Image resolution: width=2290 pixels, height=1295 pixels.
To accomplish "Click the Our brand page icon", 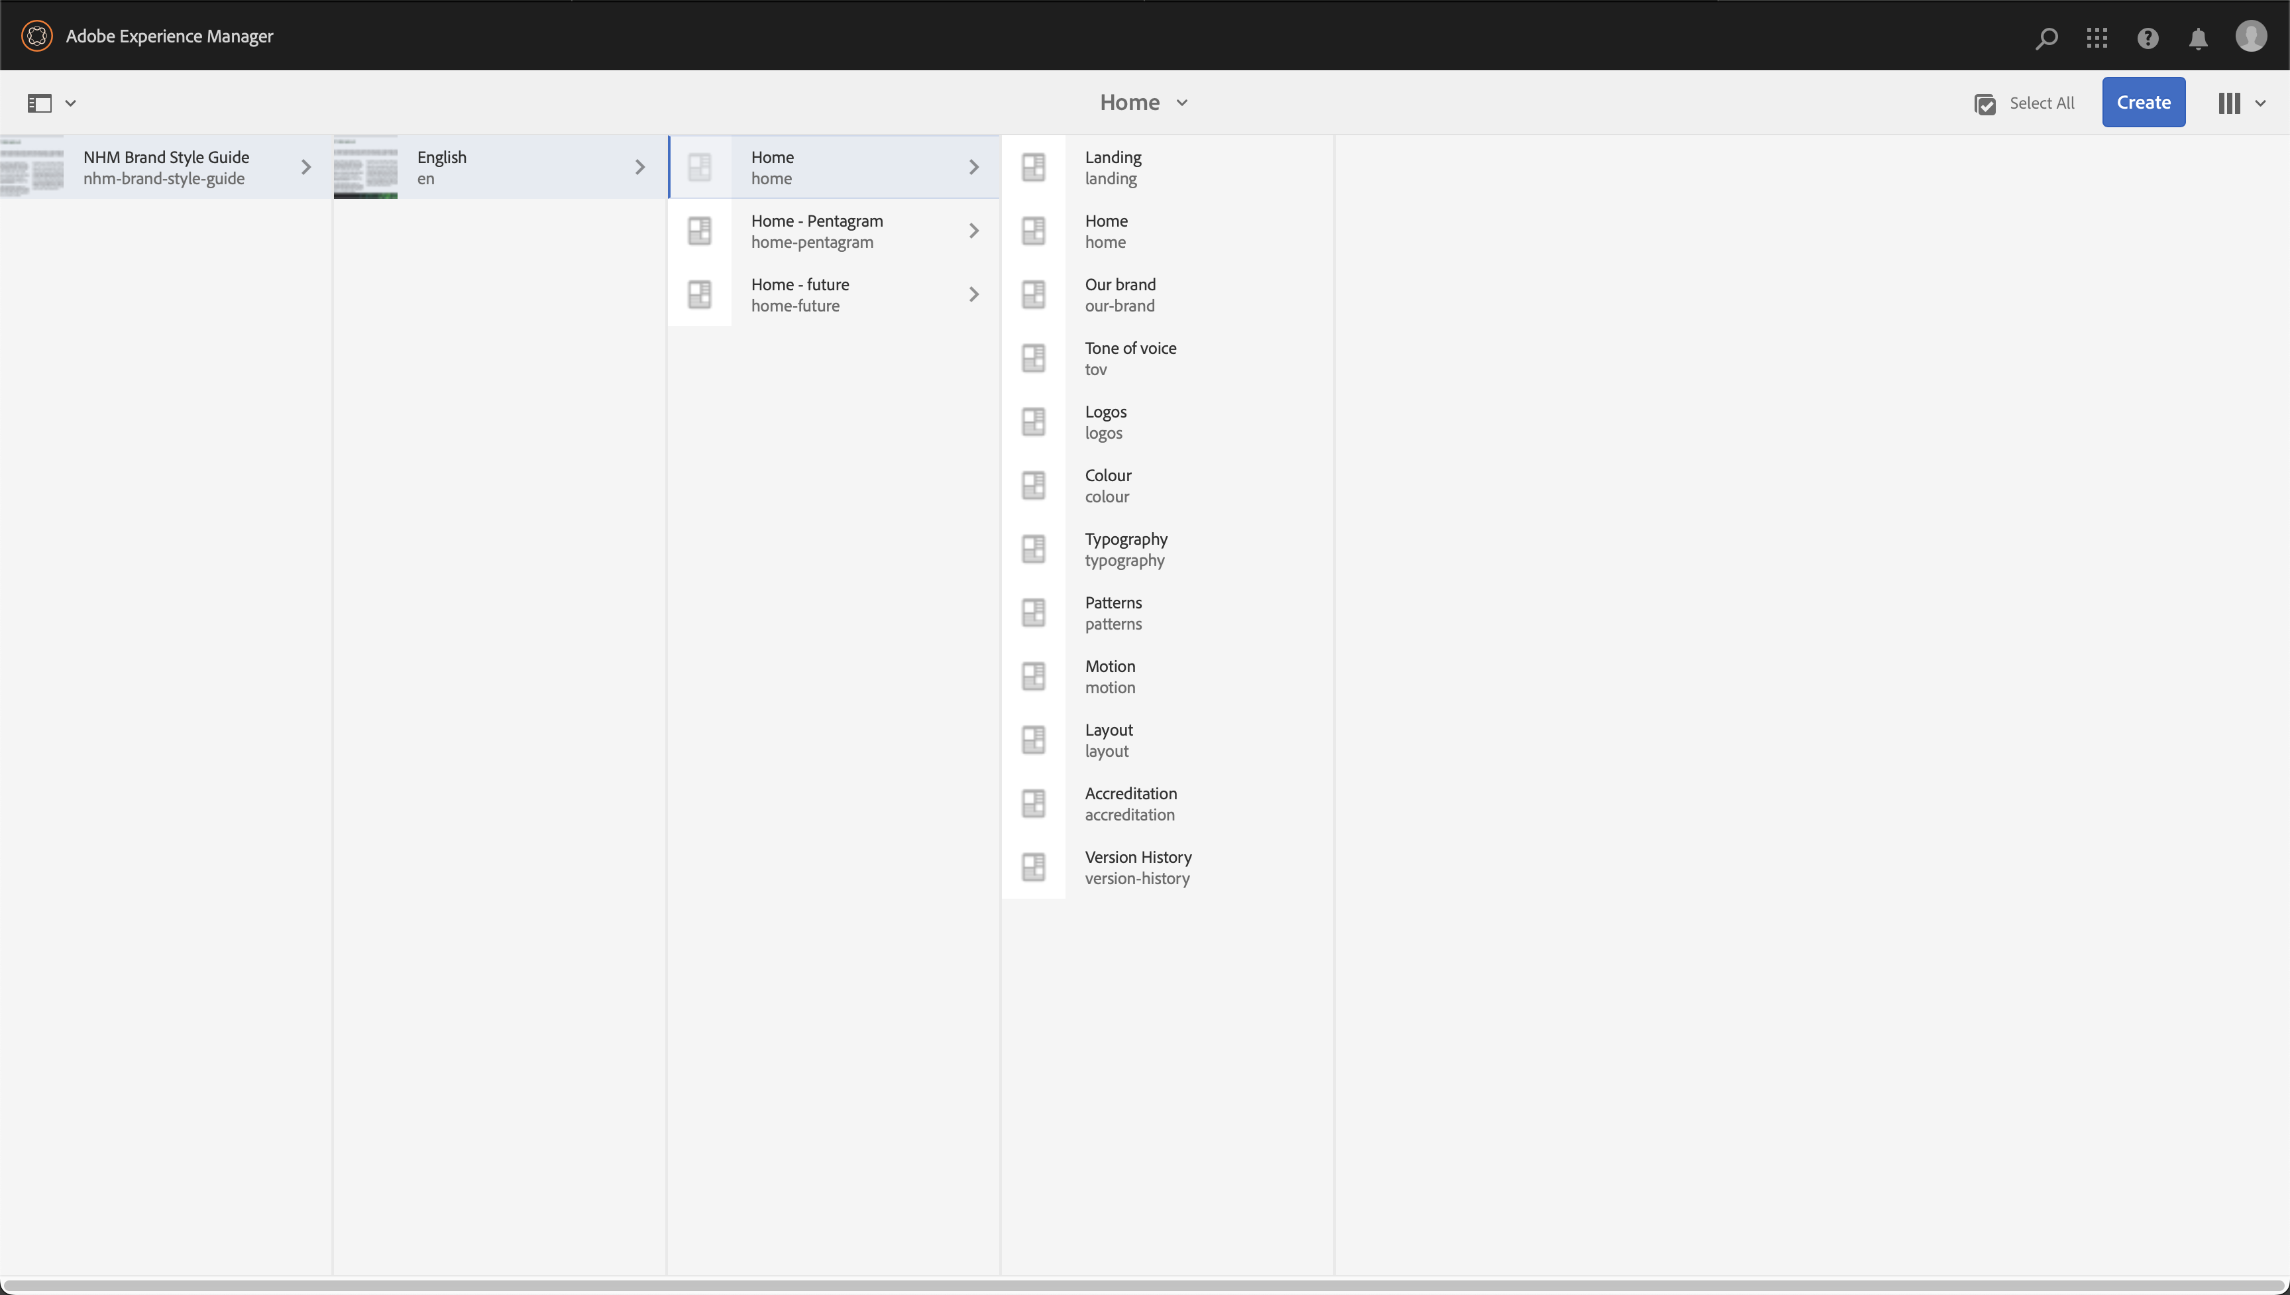I will [x=1033, y=294].
